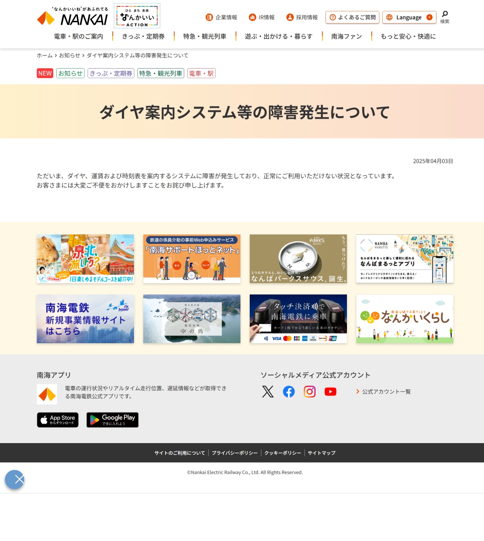This screenshot has width=484, height=541.
Task: Close the blue floating chat button
Action: pyautogui.click(x=15, y=480)
